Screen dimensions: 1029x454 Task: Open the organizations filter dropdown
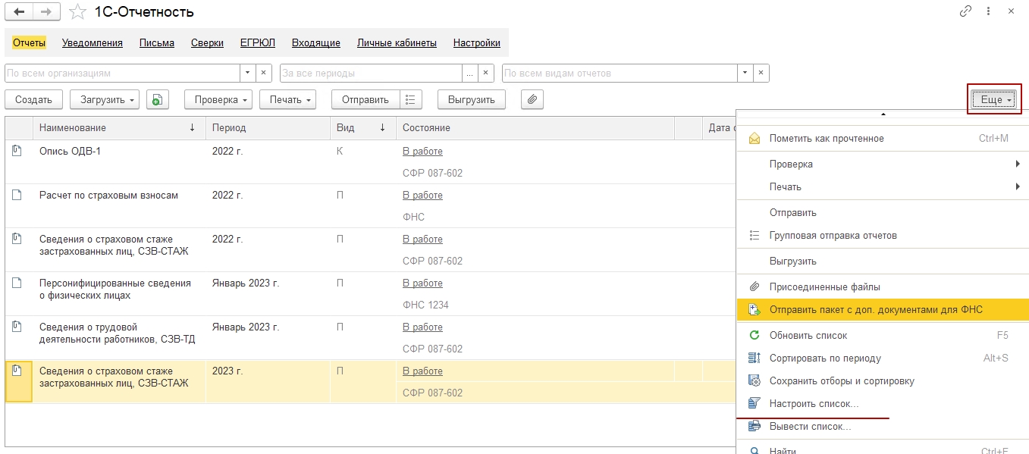[x=247, y=74]
